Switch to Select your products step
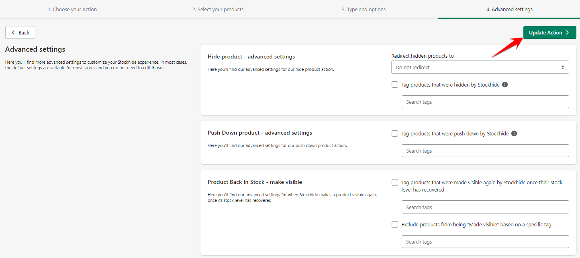Viewport: 580px width, 258px height. (218, 9)
